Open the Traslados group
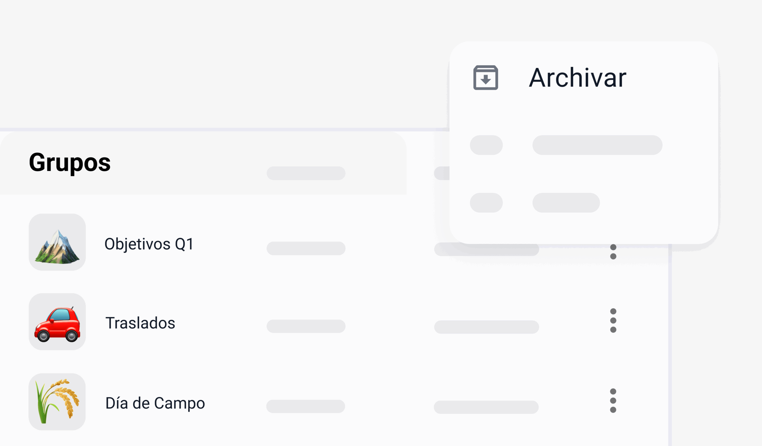The height and width of the screenshot is (446, 762). [140, 323]
